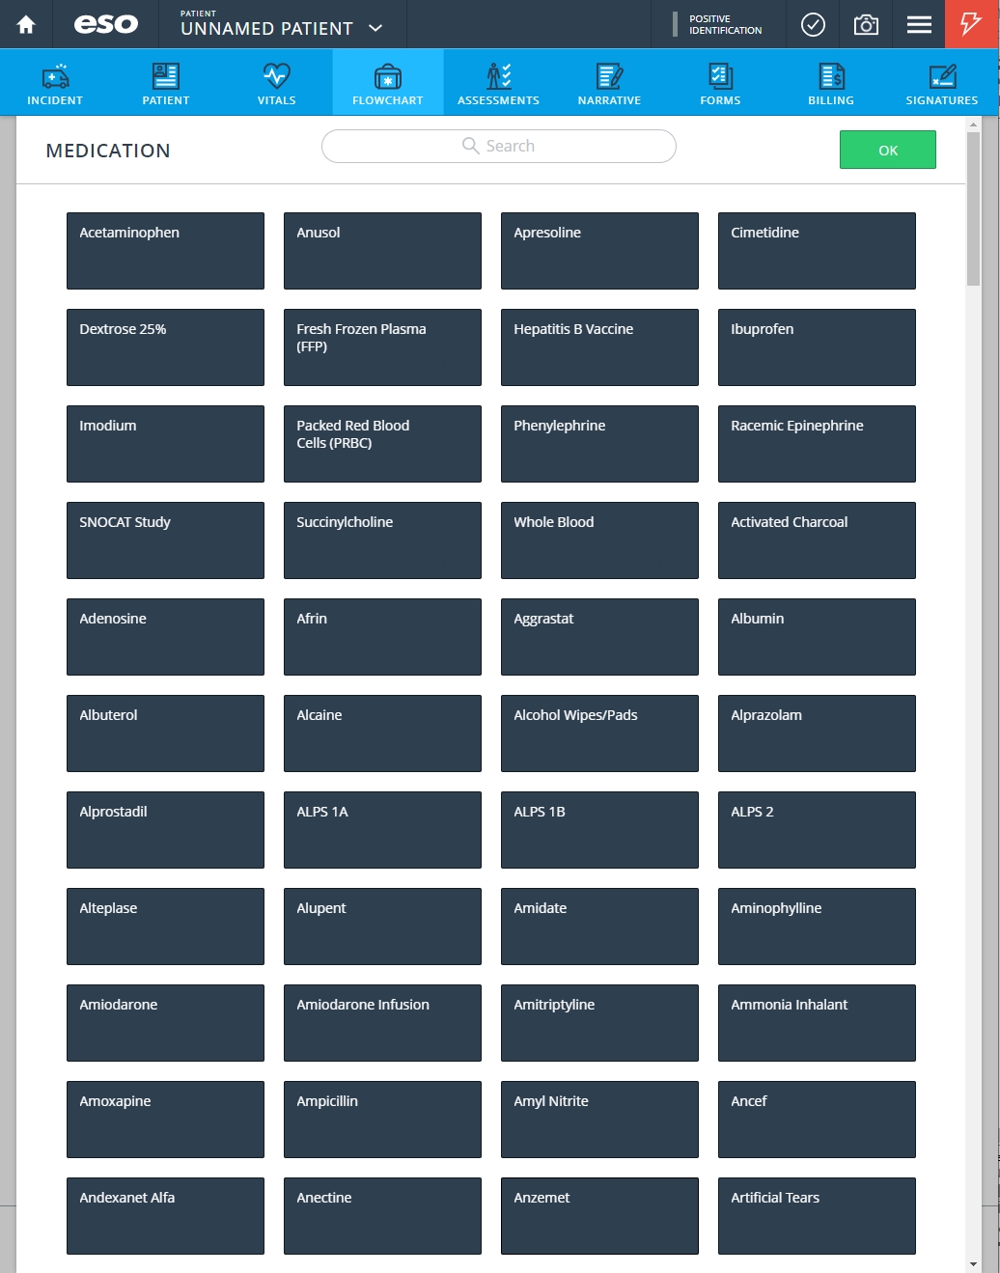Choose Cimetidine

pyautogui.click(x=817, y=251)
